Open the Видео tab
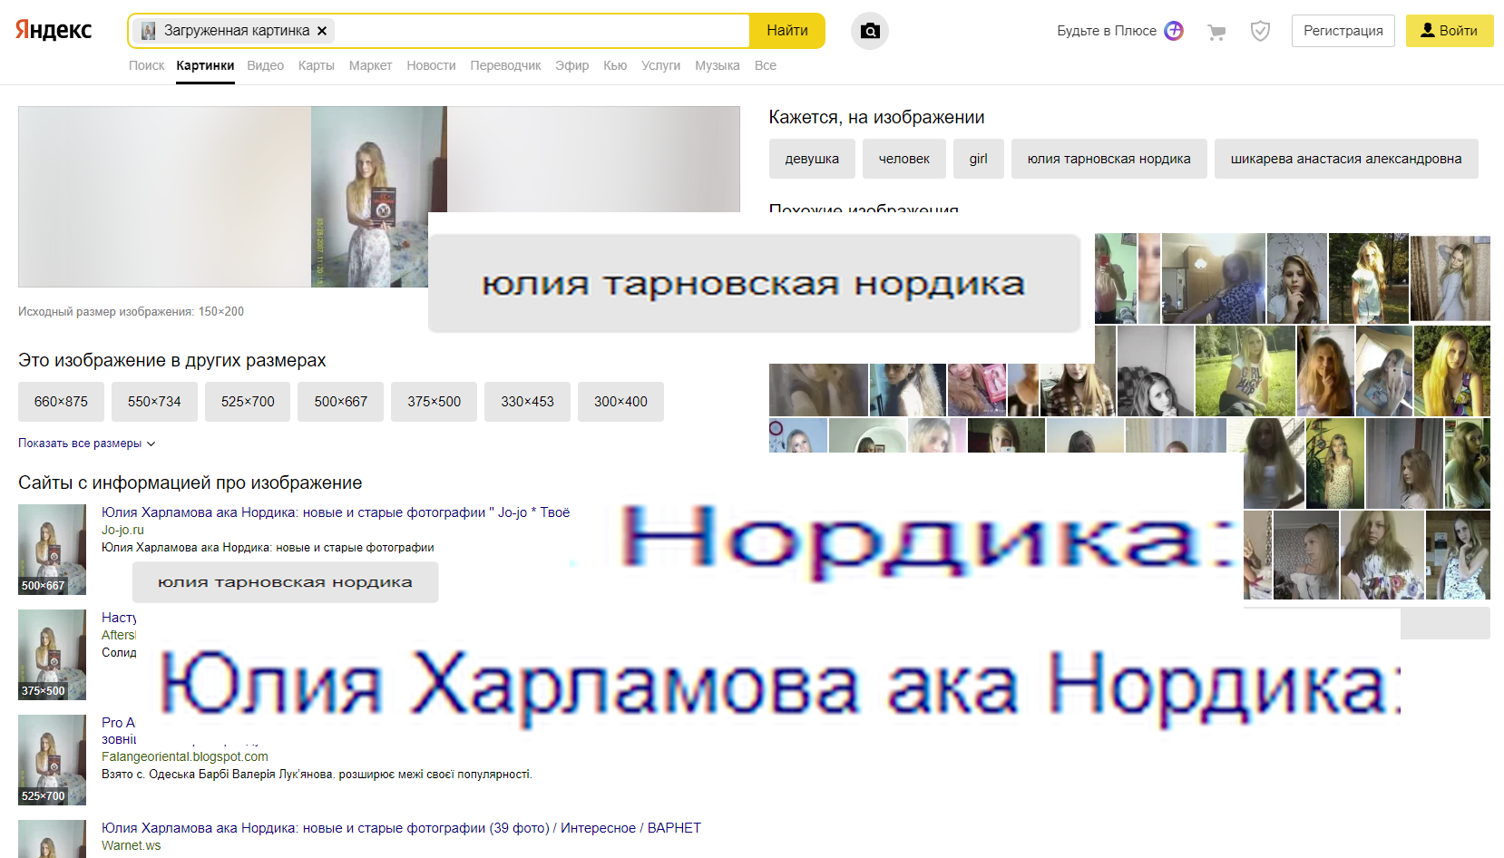This screenshot has height=858, width=1504. pos(265,65)
